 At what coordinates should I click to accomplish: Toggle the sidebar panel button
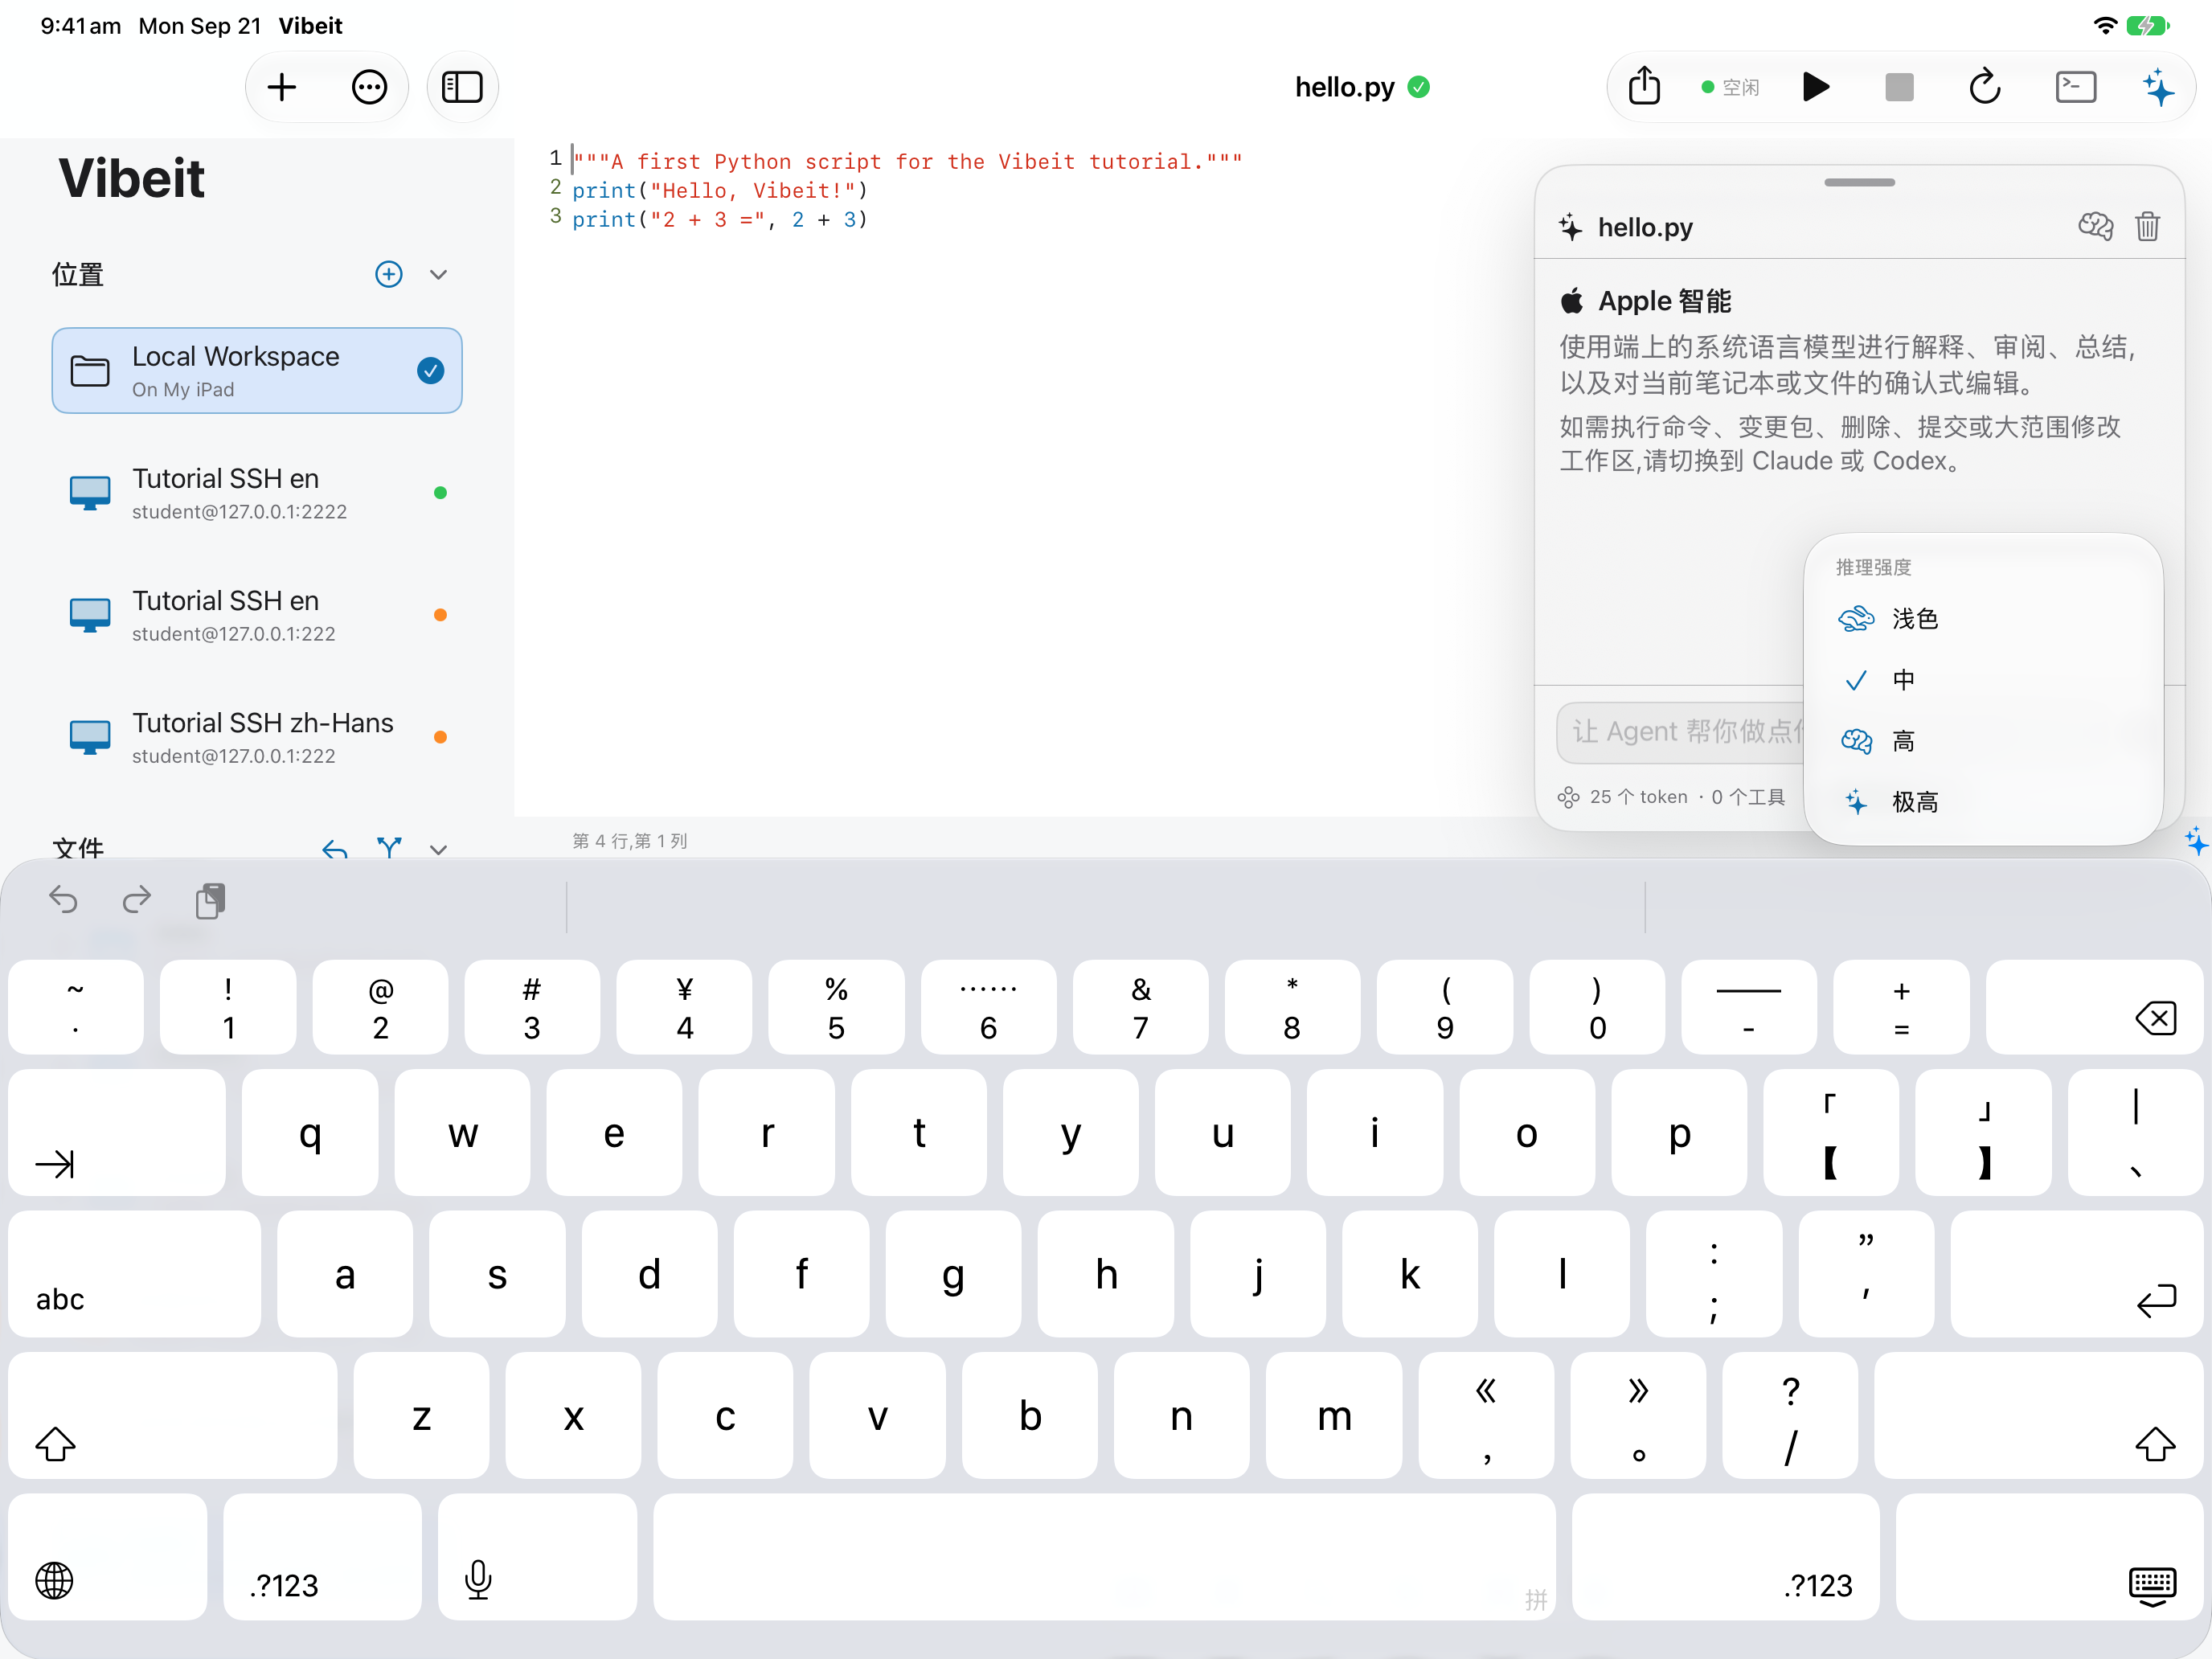coord(462,87)
